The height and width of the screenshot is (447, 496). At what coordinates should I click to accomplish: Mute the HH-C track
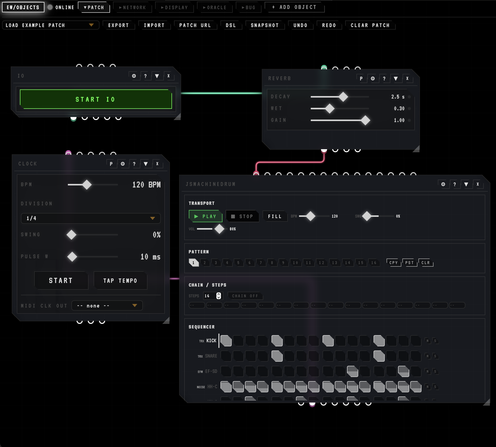pyautogui.click(x=428, y=387)
